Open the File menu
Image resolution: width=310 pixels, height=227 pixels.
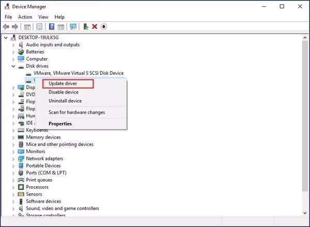point(8,17)
